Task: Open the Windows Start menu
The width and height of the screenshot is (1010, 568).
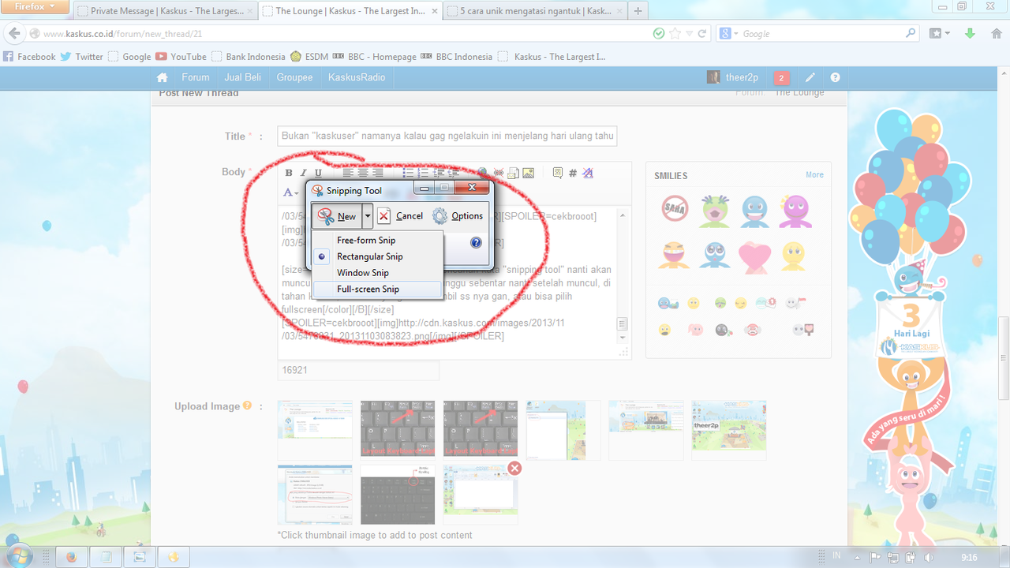Action: [x=19, y=556]
